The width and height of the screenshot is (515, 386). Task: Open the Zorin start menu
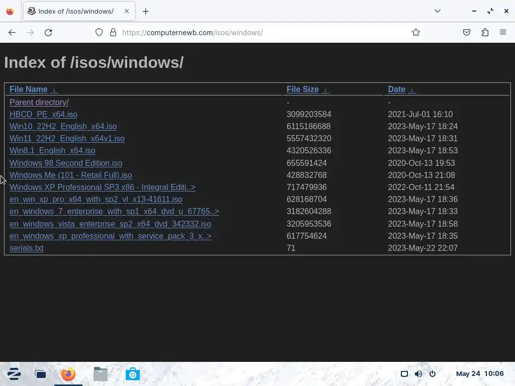tap(14, 374)
